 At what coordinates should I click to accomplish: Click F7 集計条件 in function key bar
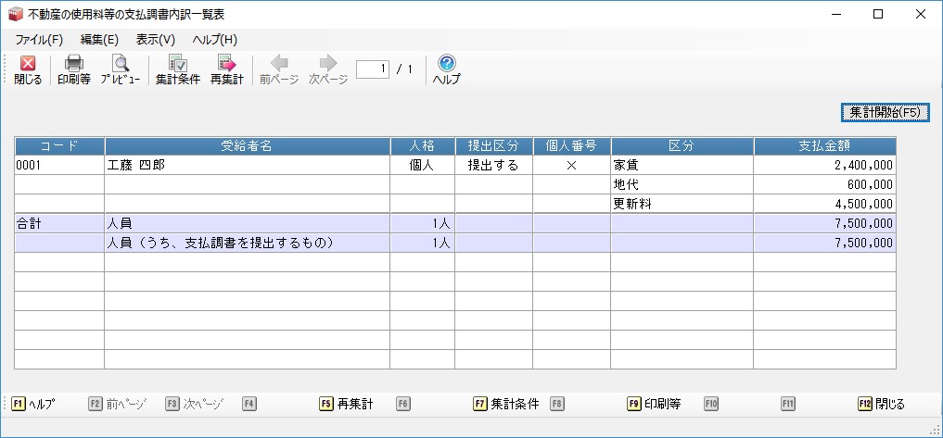pyautogui.click(x=505, y=404)
